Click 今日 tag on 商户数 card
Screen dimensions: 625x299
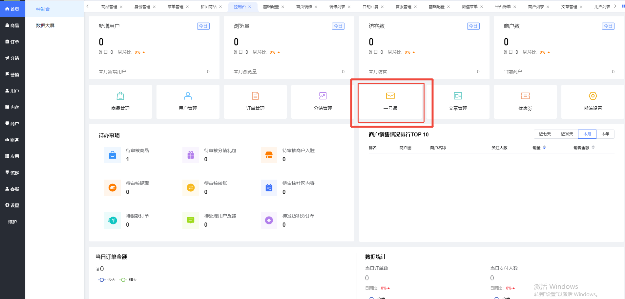coord(608,26)
